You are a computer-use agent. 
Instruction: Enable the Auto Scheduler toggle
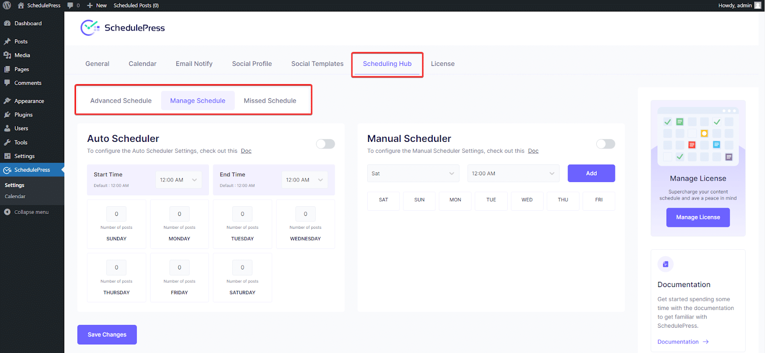click(x=326, y=144)
